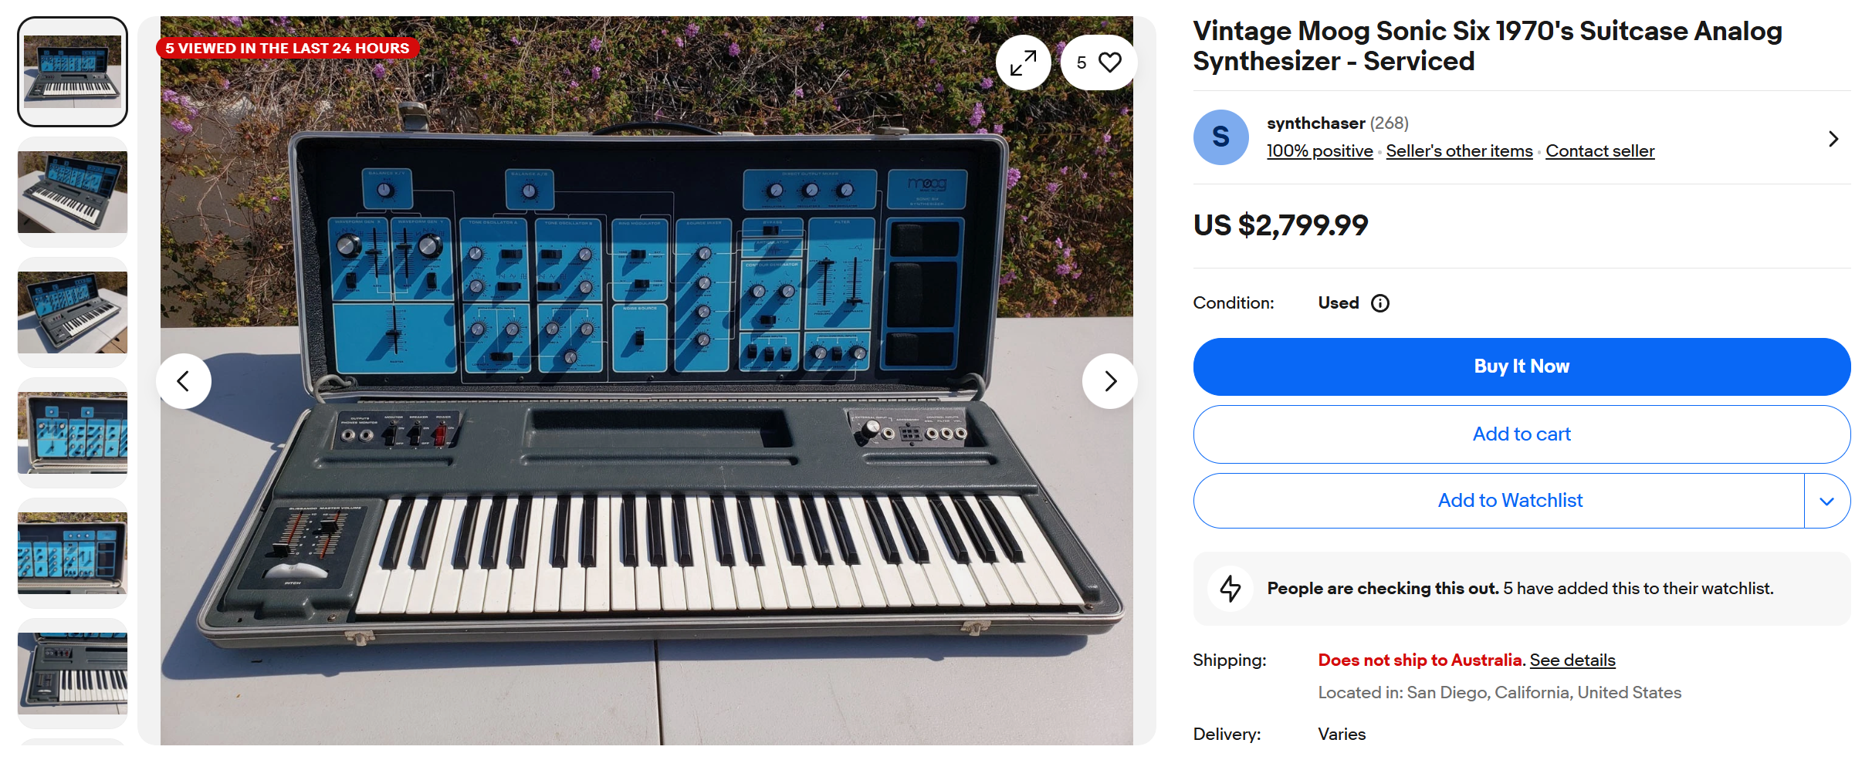
Task: Buy It Now
Action: [1522, 366]
